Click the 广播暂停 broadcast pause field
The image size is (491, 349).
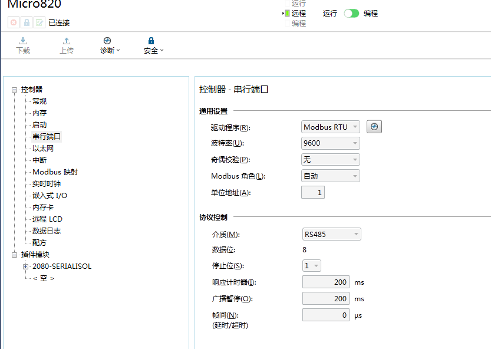coord(325,298)
